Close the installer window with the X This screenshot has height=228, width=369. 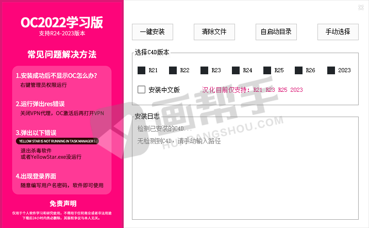point(361,8)
